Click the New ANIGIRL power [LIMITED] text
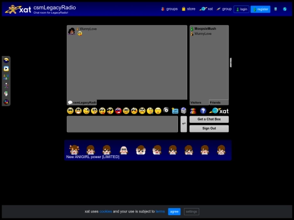Image resolution: width=294 pixels, height=220 pixels. point(93,157)
